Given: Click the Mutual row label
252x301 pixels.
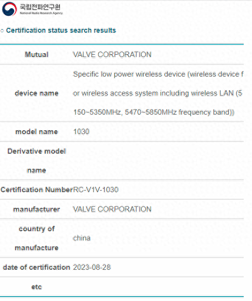Looking at the screenshot, I should 37,55.
